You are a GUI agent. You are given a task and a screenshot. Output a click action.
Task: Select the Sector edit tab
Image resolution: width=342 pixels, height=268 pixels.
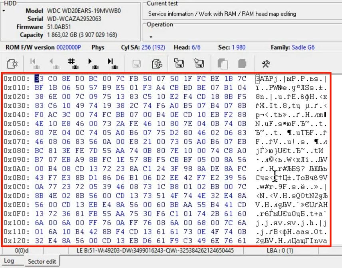42,261
